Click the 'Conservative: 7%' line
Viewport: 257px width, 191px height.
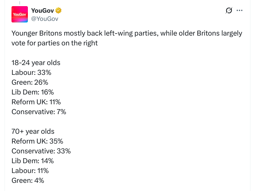point(39,112)
